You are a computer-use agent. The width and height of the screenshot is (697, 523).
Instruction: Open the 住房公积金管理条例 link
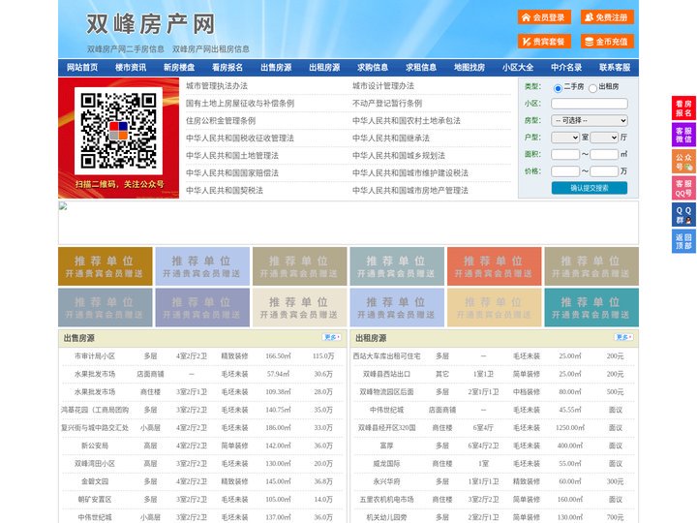pyautogui.click(x=221, y=120)
